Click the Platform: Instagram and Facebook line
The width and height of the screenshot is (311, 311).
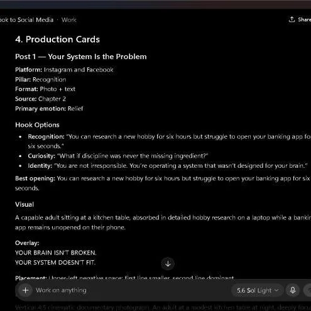[x=64, y=70]
